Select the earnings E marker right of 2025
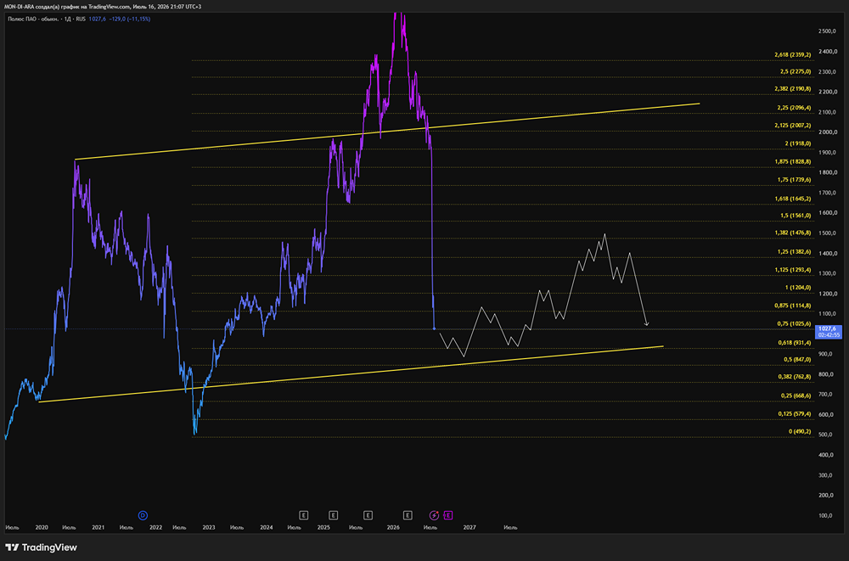The image size is (849, 561). [x=334, y=515]
